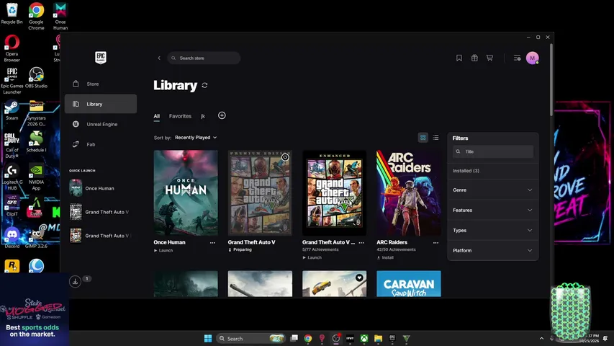Quick launch second Grand Theft Auto V
This screenshot has width=614, height=346.
click(x=100, y=236)
